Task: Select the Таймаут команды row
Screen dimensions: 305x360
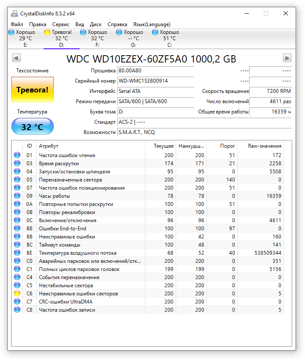Action: click(x=148, y=245)
